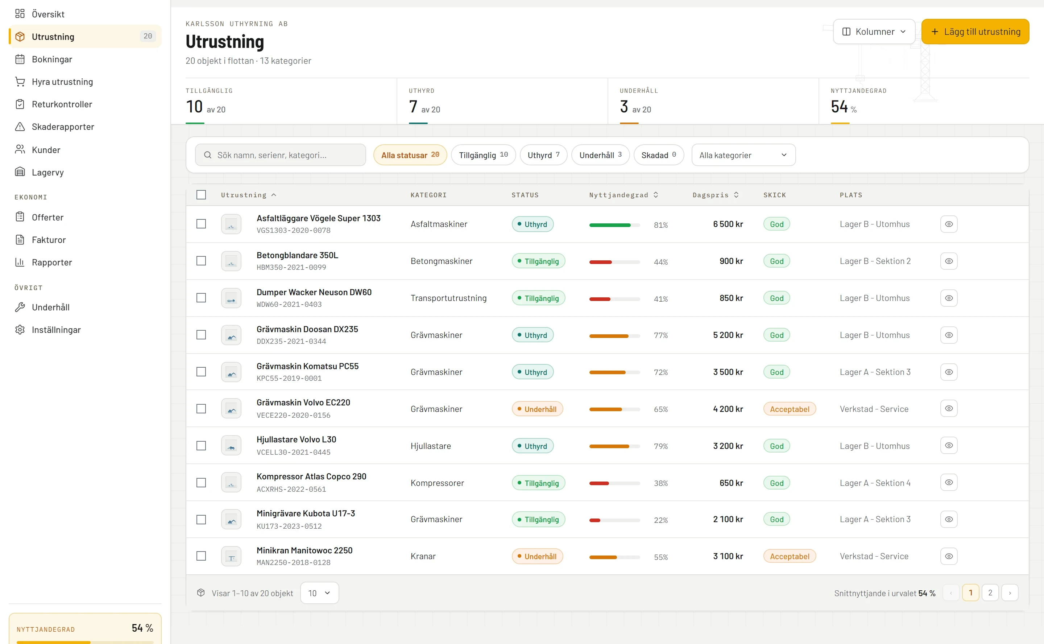Open Lagervy warehouse icon
This screenshot has height=644, width=1044.
(20, 172)
